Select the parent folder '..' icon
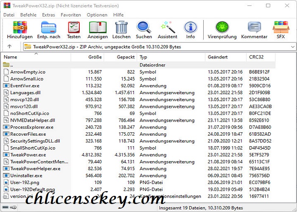Viewport: 297px width, 212px height. [x=6, y=65]
